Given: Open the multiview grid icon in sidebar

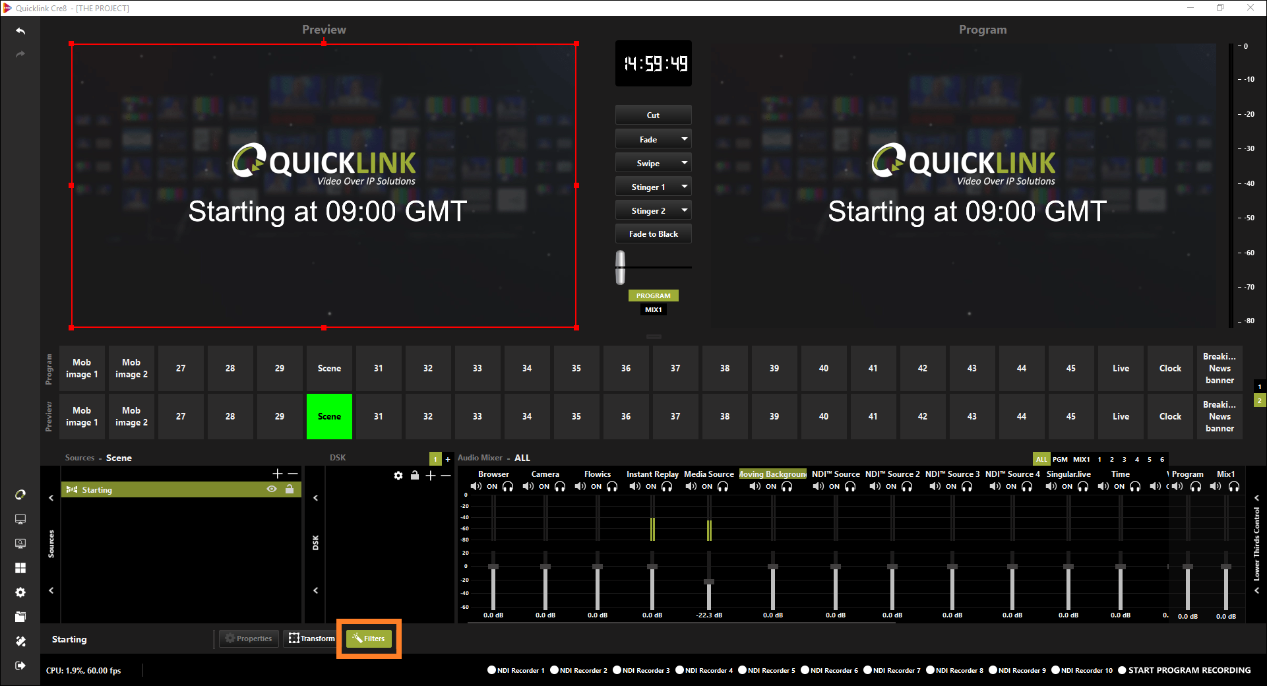Looking at the screenshot, I should (x=20, y=568).
